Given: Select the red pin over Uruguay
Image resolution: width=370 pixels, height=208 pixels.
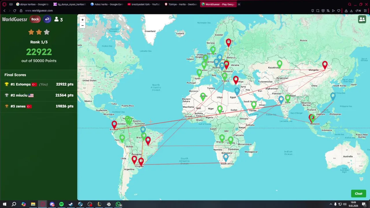Looking at the screenshot, I should (141, 162).
